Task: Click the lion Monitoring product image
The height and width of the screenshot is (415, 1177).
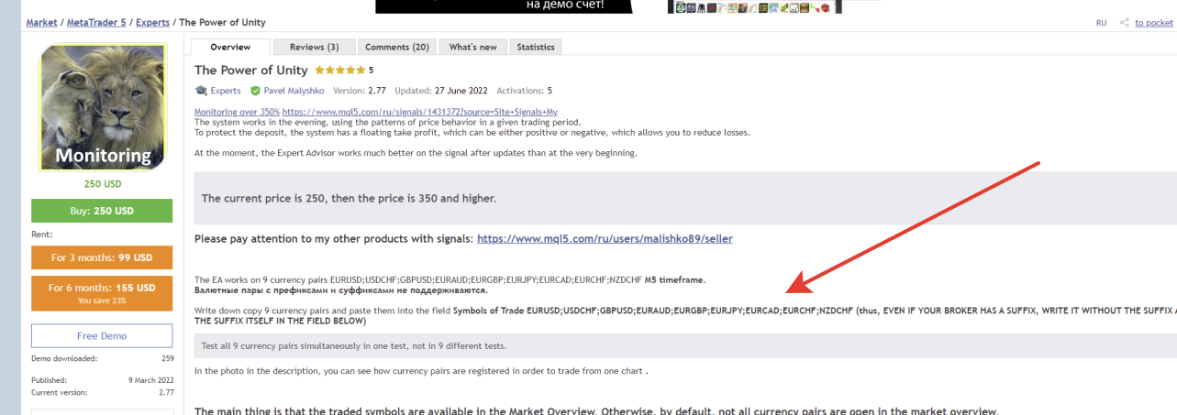Action: [x=103, y=107]
